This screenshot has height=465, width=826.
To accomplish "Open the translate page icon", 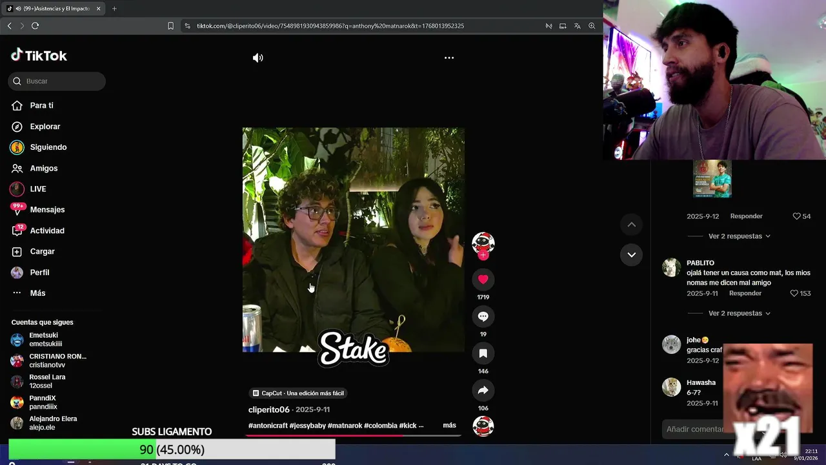I will point(577,26).
